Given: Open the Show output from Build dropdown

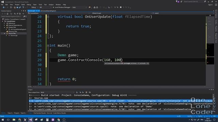Looking at the screenshot, I should 58,92.
